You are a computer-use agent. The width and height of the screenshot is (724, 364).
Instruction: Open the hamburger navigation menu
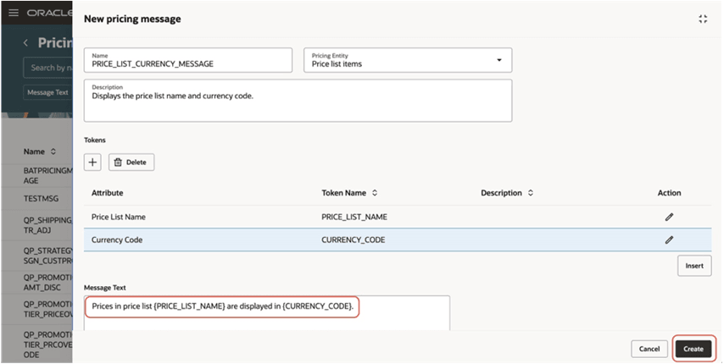coord(14,13)
